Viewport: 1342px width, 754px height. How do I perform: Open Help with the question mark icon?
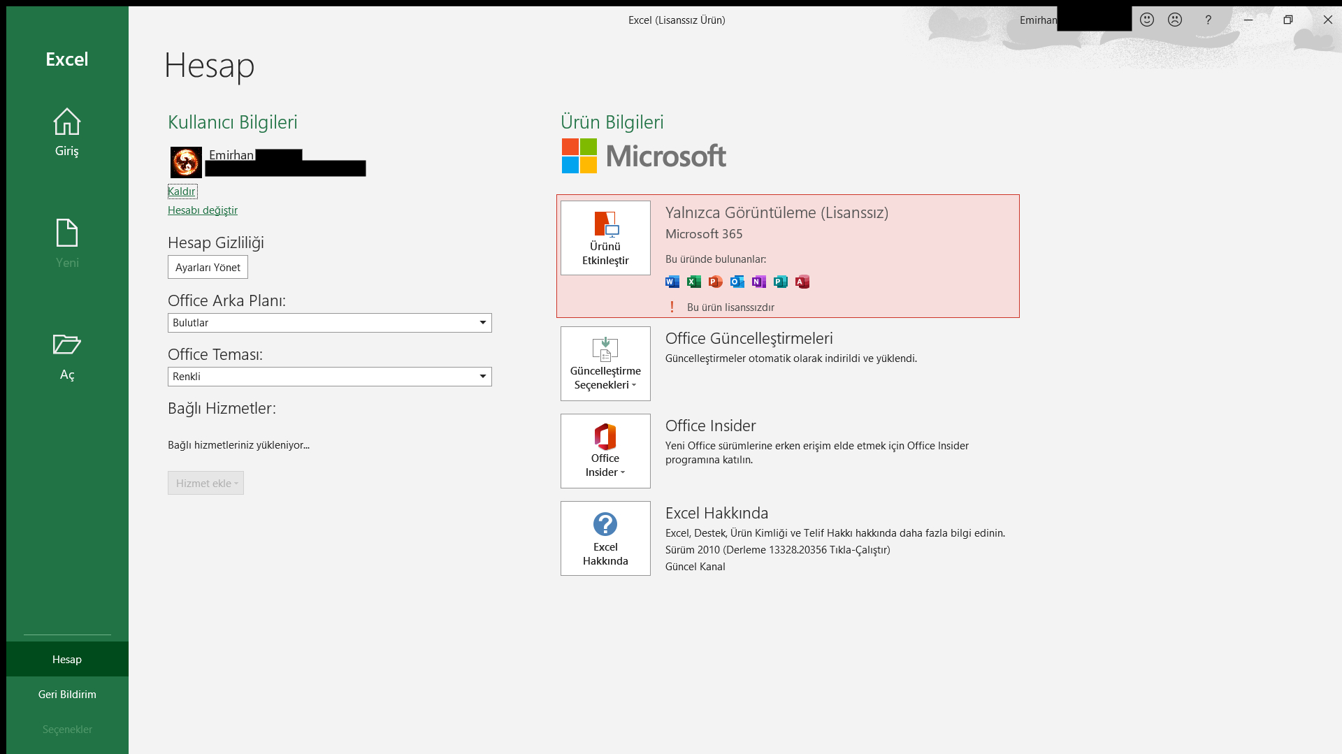(x=1208, y=20)
